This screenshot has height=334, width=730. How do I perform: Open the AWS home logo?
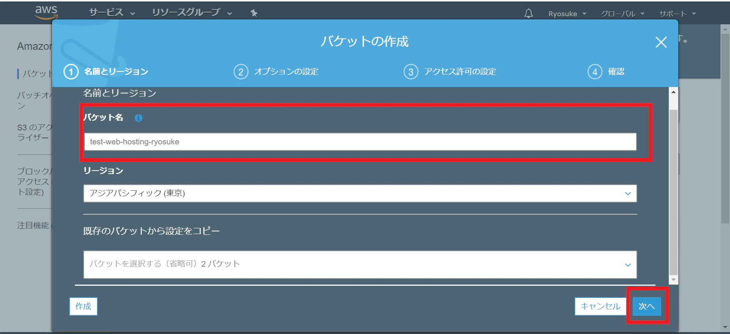46,12
